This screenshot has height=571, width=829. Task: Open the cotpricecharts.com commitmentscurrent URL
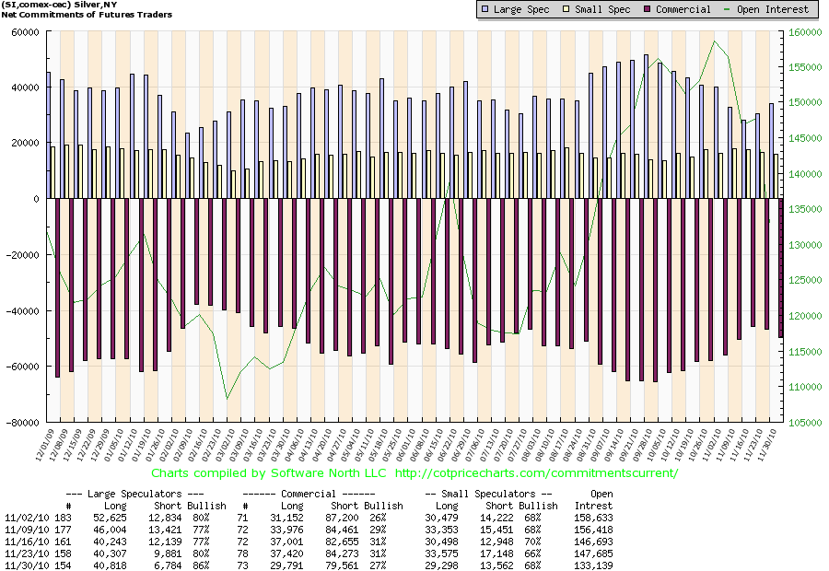[x=536, y=473]
